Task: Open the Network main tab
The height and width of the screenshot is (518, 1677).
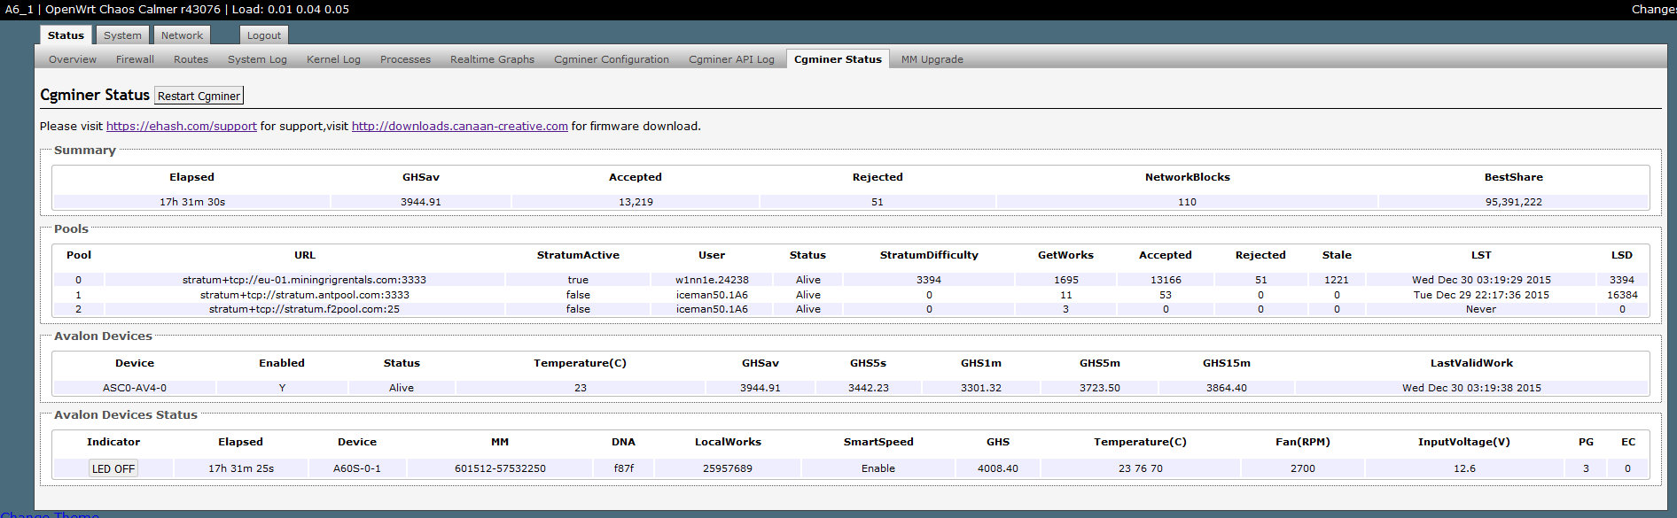Action: coord(182,35)
